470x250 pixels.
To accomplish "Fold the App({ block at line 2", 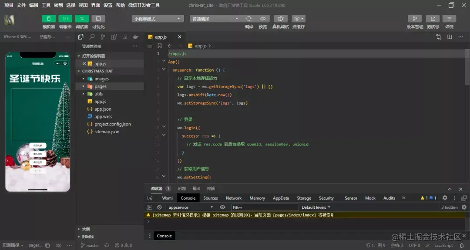I will coord(164,61).
